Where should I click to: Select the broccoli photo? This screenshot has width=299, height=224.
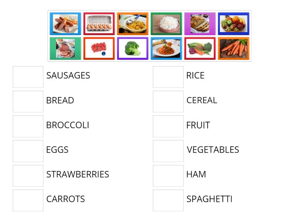click(132, 48)
